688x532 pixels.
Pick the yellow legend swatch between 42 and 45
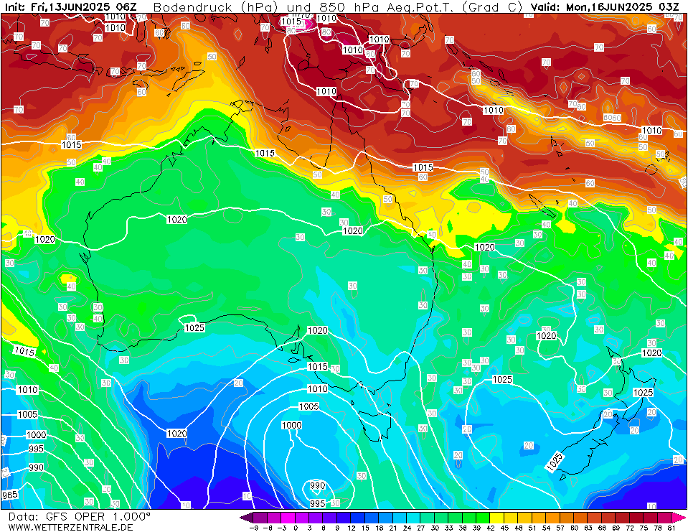click(496, 518)
